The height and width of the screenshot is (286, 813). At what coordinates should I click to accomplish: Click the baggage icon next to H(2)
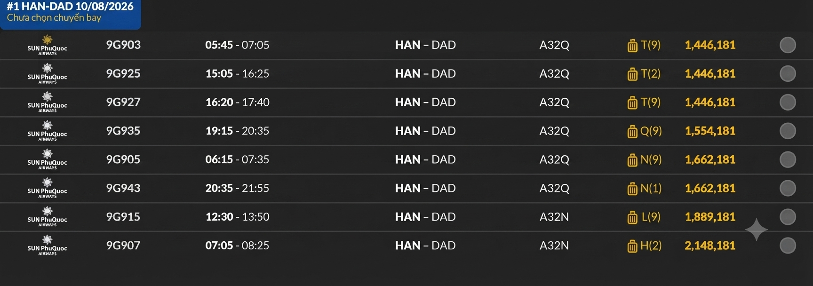tap(632, 246)
